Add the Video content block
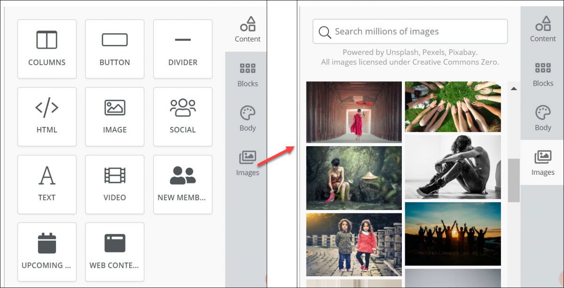This screenshot has height=288, width=564. pyautogui.click(x=115, y=184)
